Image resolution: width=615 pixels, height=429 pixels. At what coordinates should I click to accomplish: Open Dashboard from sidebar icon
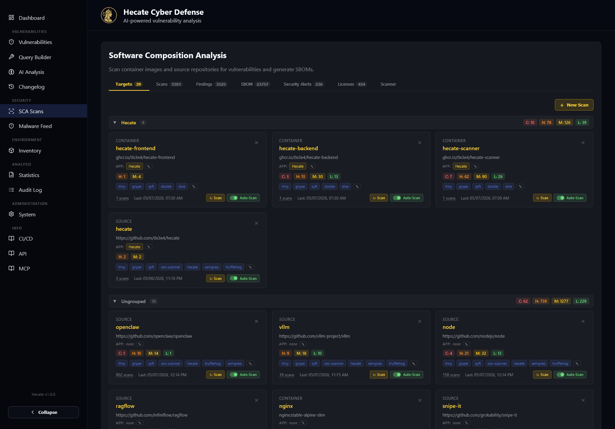coord(11,17)
